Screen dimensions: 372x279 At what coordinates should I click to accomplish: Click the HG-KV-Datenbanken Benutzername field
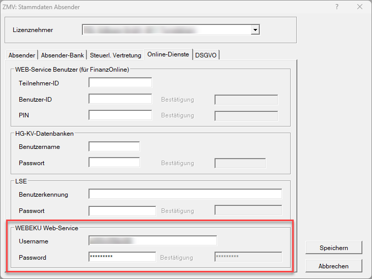(x=114, y=147)
